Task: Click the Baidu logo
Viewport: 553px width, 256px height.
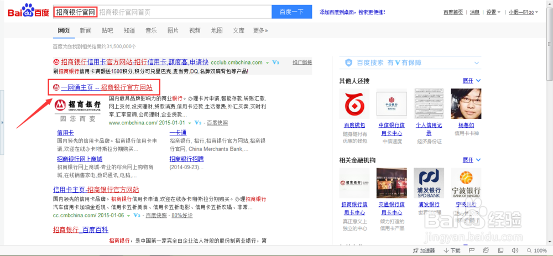Action: click(x=29, y=11)
